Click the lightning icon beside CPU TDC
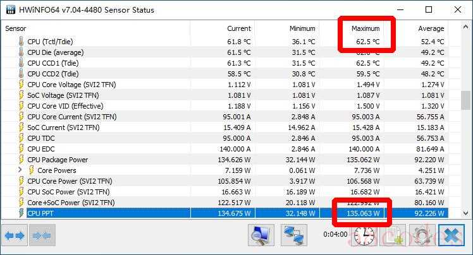 click(x=21, y=138)
